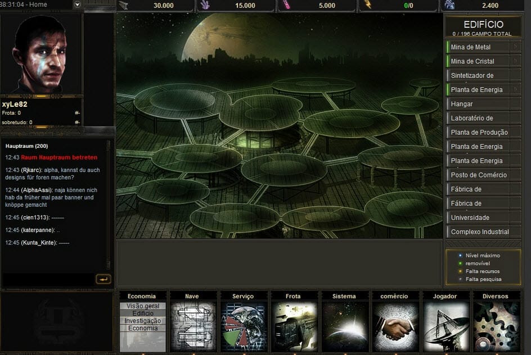Choose the Hangar building entry
This screenshot has width=531, height=355.
483,104
